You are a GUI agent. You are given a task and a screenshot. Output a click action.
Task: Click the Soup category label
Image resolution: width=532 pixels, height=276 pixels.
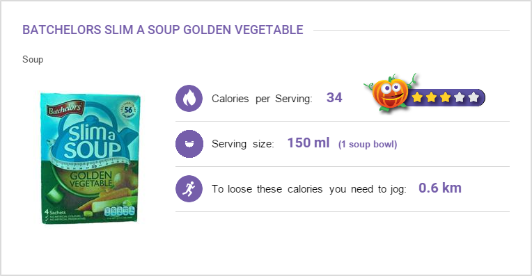click(33, 60)
